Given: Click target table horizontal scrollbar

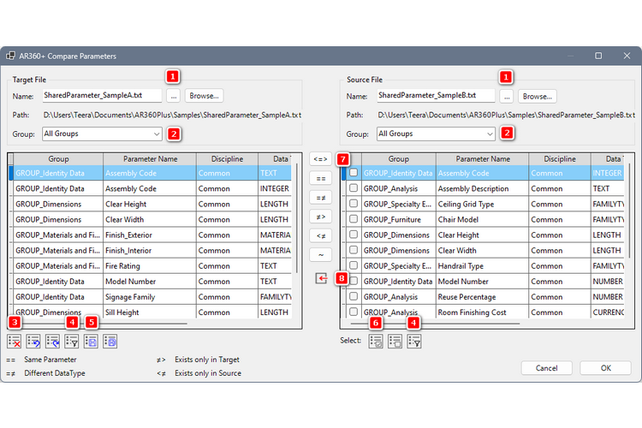Looking at the screenshot, I should (103, 324).
